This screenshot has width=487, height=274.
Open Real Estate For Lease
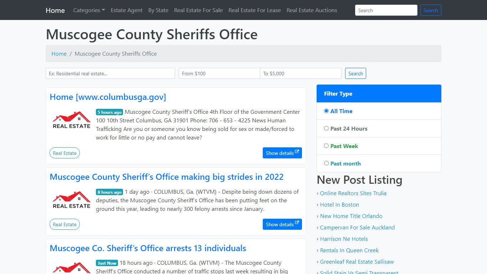(255, 10)
